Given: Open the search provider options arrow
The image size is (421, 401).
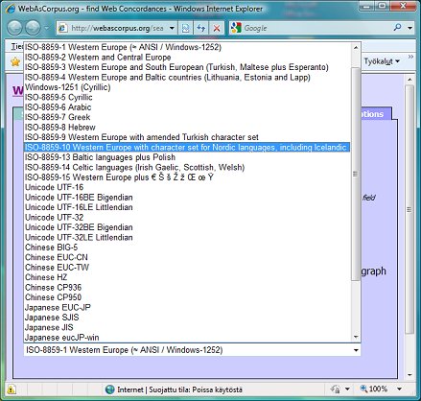Looking at the screenshot, I should click(x=410, y=28).
